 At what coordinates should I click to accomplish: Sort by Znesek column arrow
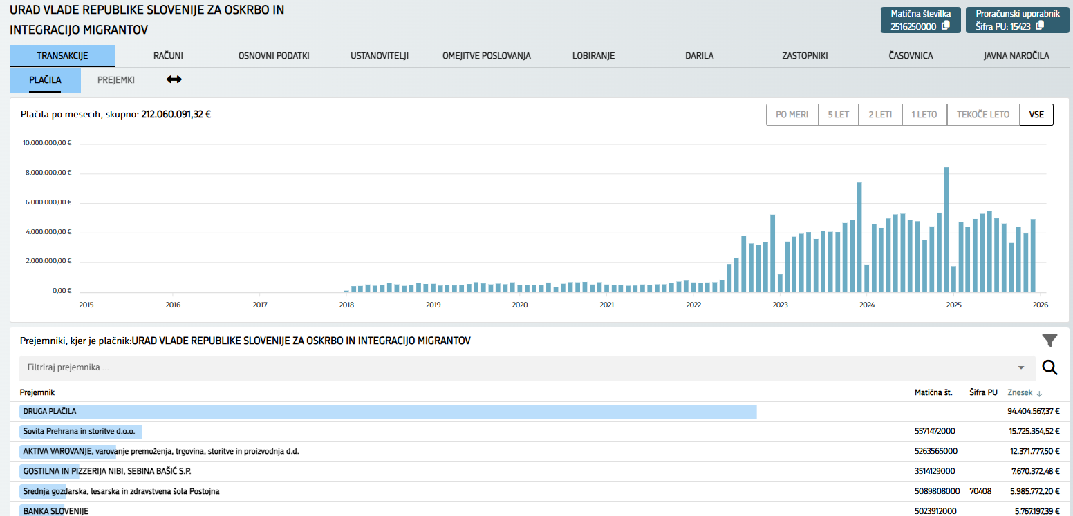tap(1039, 393)
